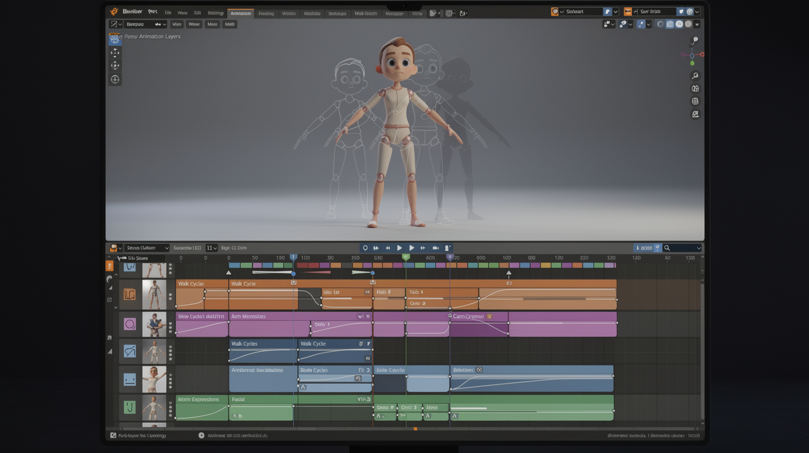Open search with the magnifier icon in timeline header

pyautogui.click(x=667, y=248)
